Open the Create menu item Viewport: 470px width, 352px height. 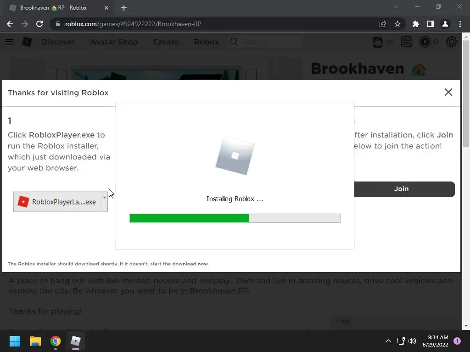point(166,42)
